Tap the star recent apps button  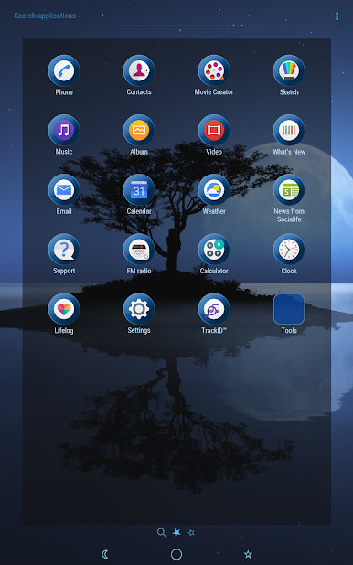click(248, 554)
